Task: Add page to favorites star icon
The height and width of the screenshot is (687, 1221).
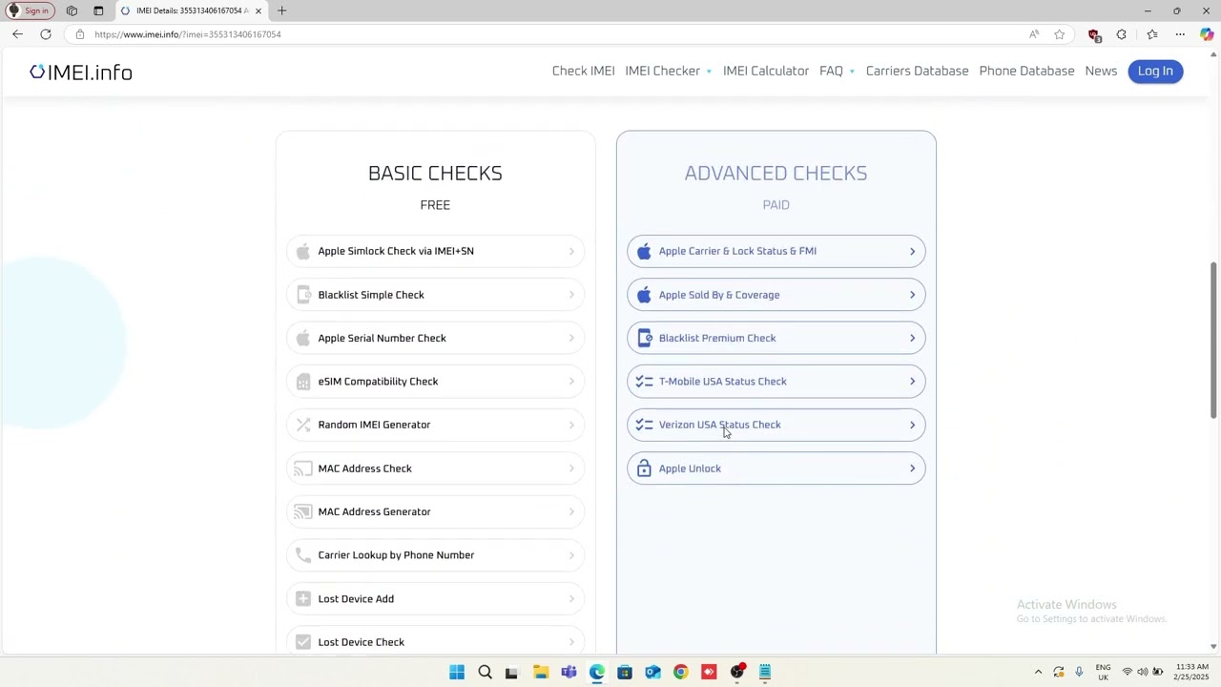Action: point(1059,34)
